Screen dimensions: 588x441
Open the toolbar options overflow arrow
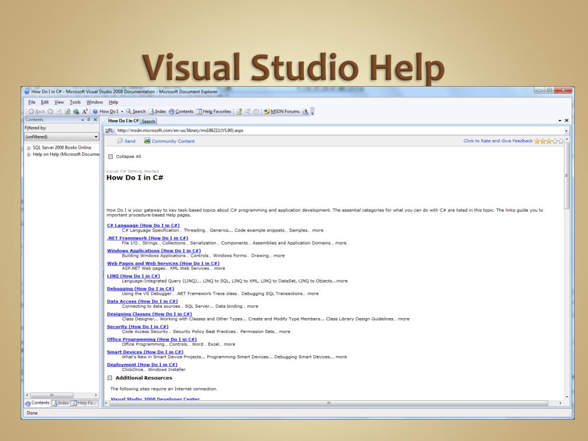[x=312, y=111]
